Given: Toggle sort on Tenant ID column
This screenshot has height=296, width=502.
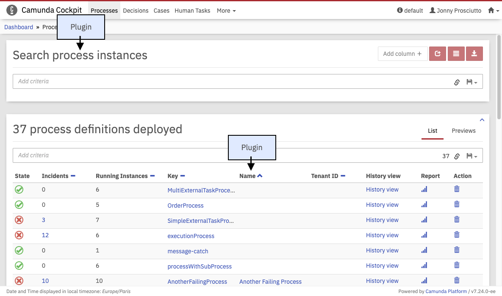Looking at the screenshot, I should pos(343,176).
